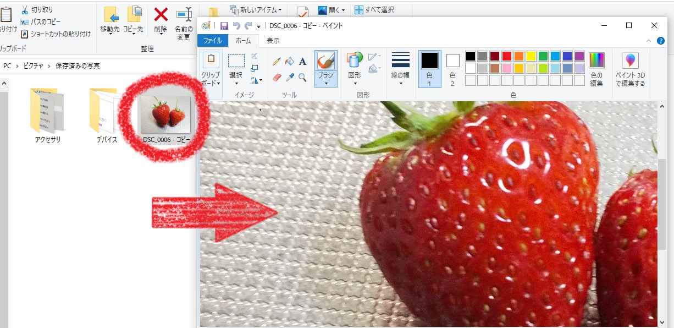The image size is (674, 328).
Task: Open the ファイル tab in Paint
Action: (213, 41)
